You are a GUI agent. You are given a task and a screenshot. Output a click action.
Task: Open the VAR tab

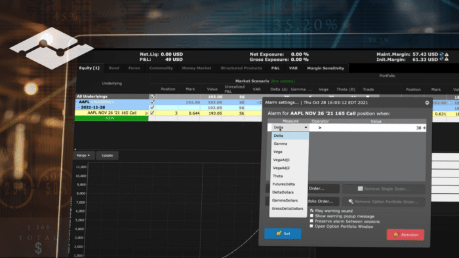coord(293,68)
